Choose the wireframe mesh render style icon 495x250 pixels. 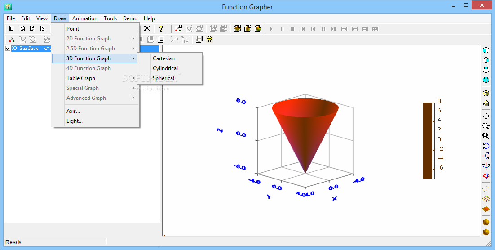(486, 199)
